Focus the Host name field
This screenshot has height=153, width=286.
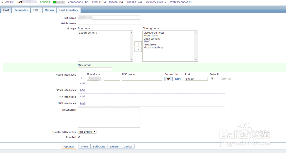(x=109, y=18)
